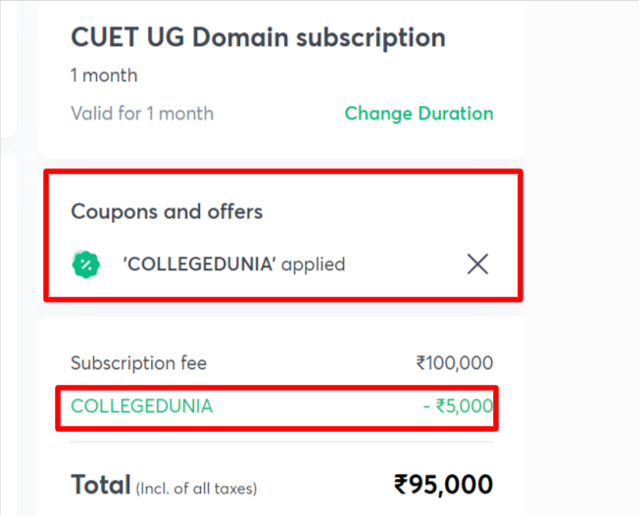
Task: Click the green coupon discount badge icon
Action: pyautogui.click(x=86, y=263)
